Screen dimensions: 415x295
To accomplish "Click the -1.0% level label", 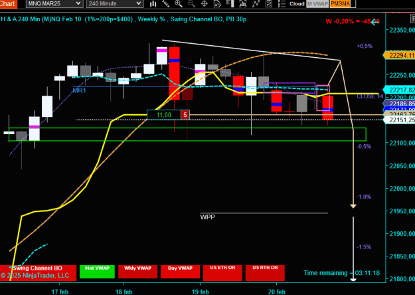I will pyautogui.click(x=364, y=197).
